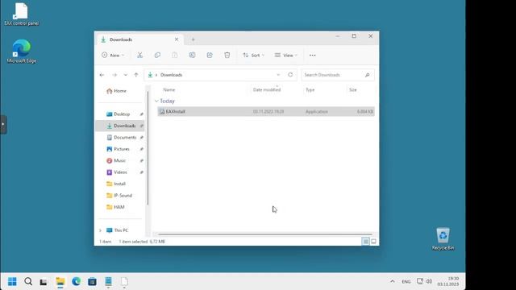Open the Windows Start menu

(x=12, y=281)
